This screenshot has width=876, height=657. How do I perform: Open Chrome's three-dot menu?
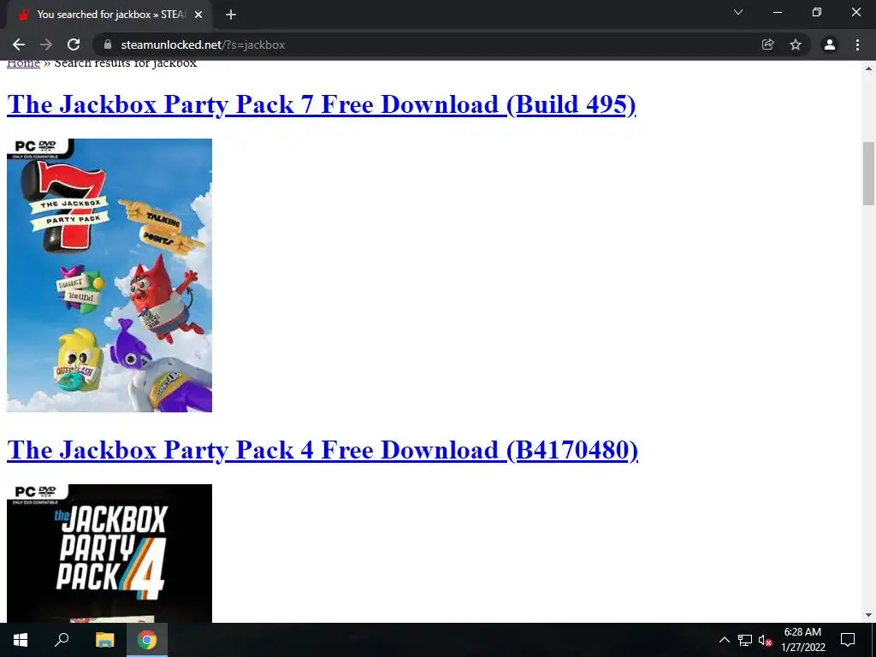[x=857, y=44]
